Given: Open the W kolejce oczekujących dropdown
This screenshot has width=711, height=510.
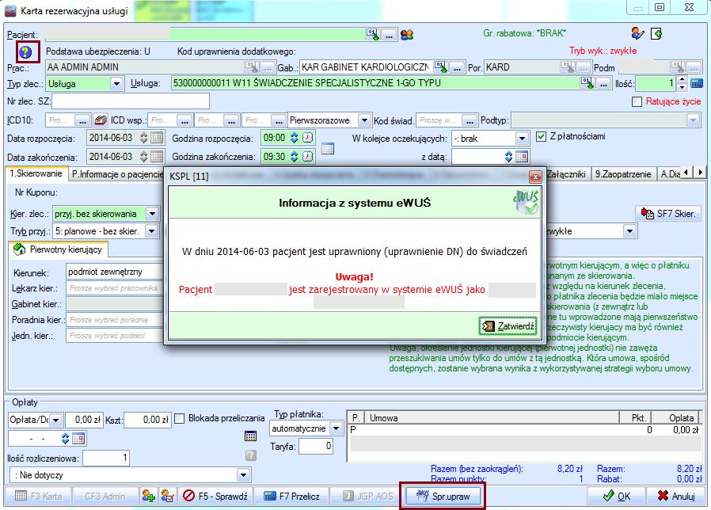Looking at the screenshot, I should 522,139.
